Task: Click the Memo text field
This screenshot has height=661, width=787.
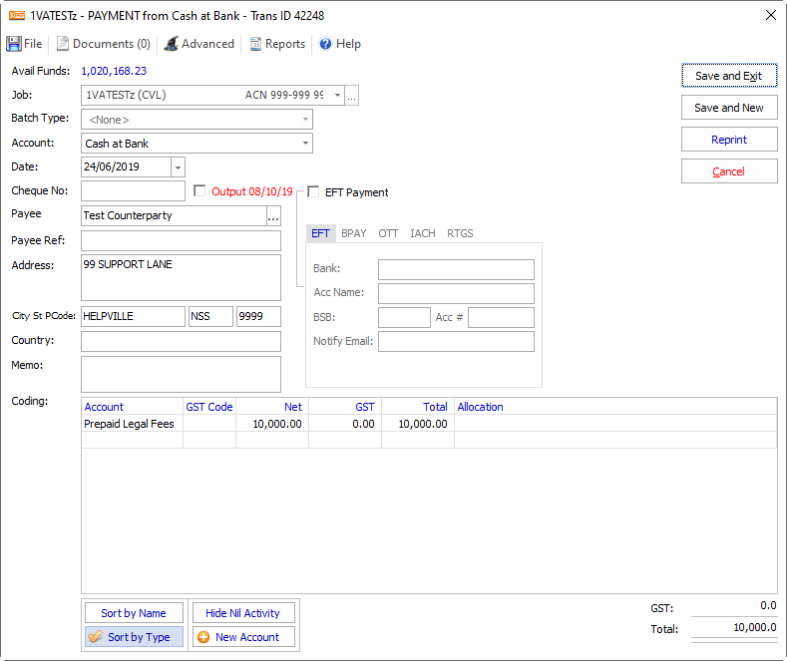Action: click(181, 374)
